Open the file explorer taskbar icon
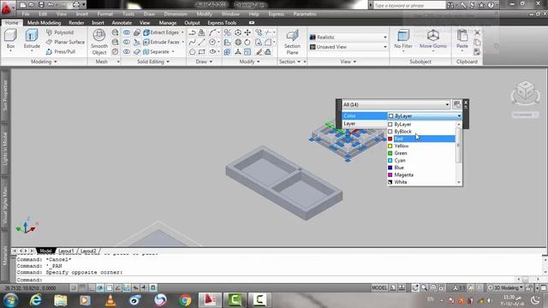 pos(61,300)
